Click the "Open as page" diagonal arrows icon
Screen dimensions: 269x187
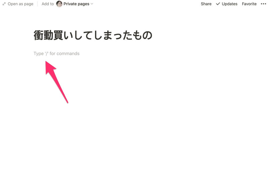tap(4, 4)
